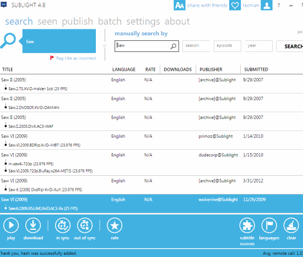The height and width of the screenshot is (257, 303).
Task: Open the help question mark
Action: 279,6
